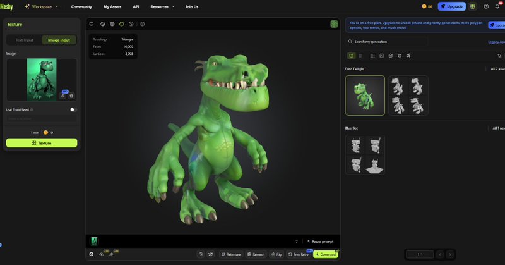Click the green Texture generate button

coord(42,143)
